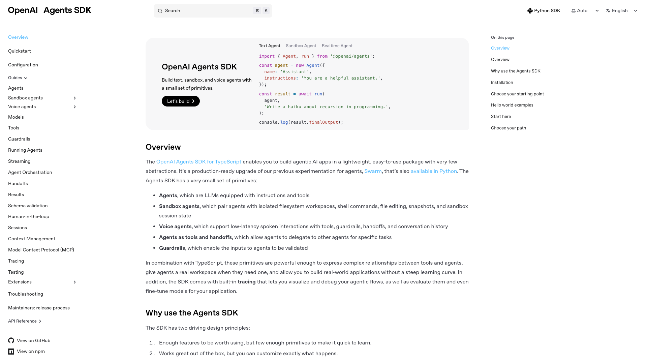Viewport: 647px width, 364px height.
Task: Click the npm logo icon
Action: pos(11,352)
